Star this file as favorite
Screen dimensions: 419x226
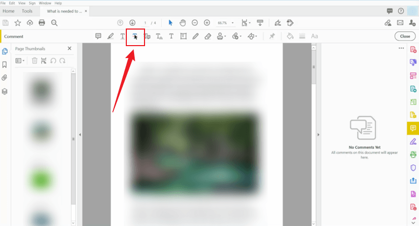pos(18,23)
